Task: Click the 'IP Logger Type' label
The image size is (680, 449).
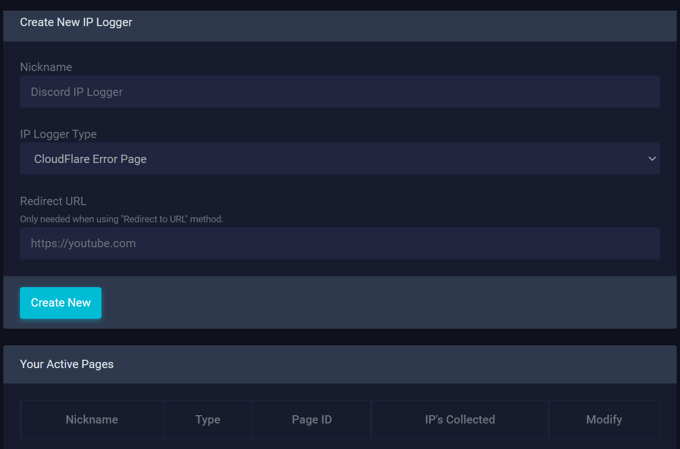Action: click(58, 134)
